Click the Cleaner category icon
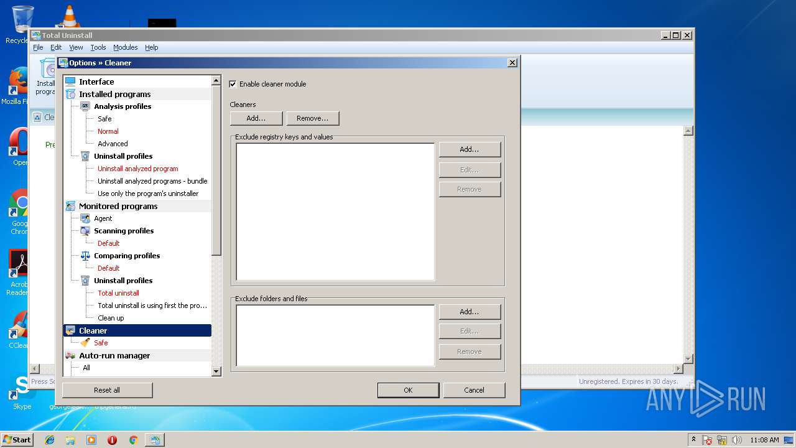The image size is (796, 448). pyautogui.click(x=70, y=330)
